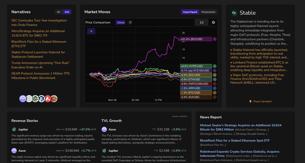Viewport: 305px width, 163px height.
Task: Switch Narratives to 24h timeframe
Action: [x=67, y=12]
